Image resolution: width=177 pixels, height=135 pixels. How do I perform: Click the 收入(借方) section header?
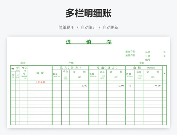[x=70, y=68]
